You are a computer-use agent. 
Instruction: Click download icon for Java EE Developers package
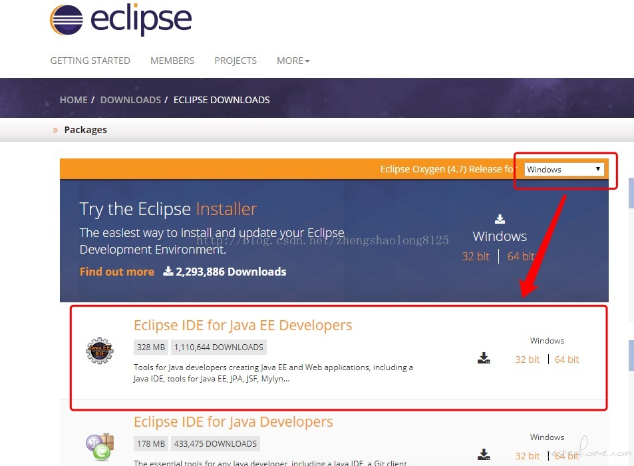[x=484, y=358]
